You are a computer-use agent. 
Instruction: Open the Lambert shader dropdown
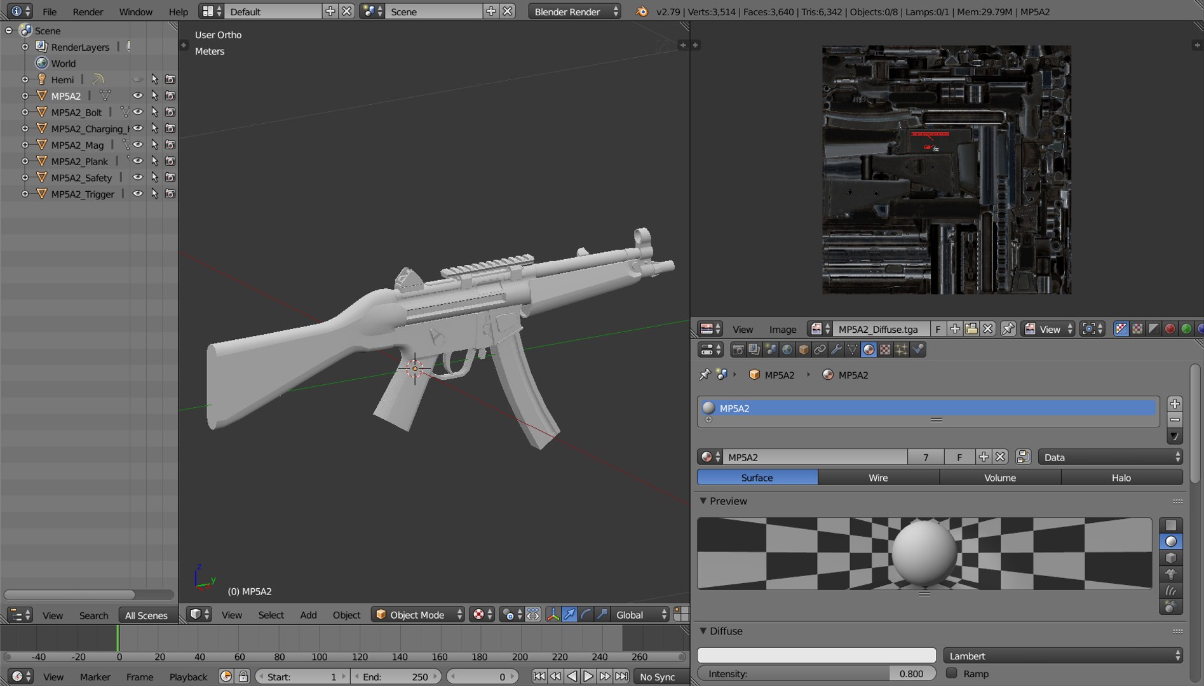[1063, 656]
